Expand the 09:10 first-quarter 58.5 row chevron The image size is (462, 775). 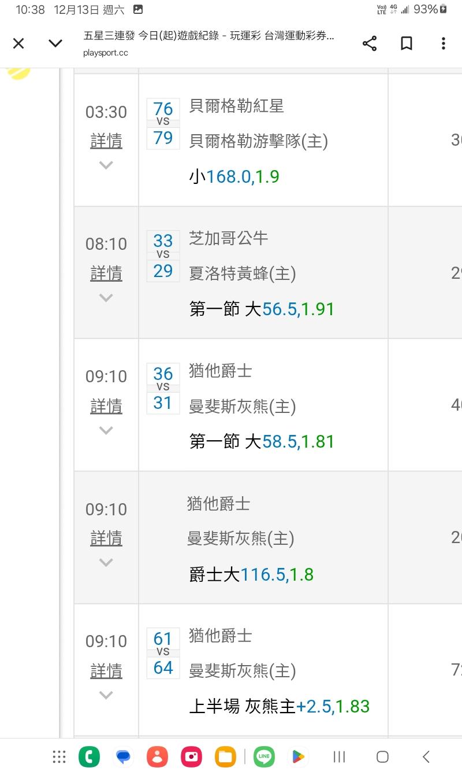tap(106, 430)
